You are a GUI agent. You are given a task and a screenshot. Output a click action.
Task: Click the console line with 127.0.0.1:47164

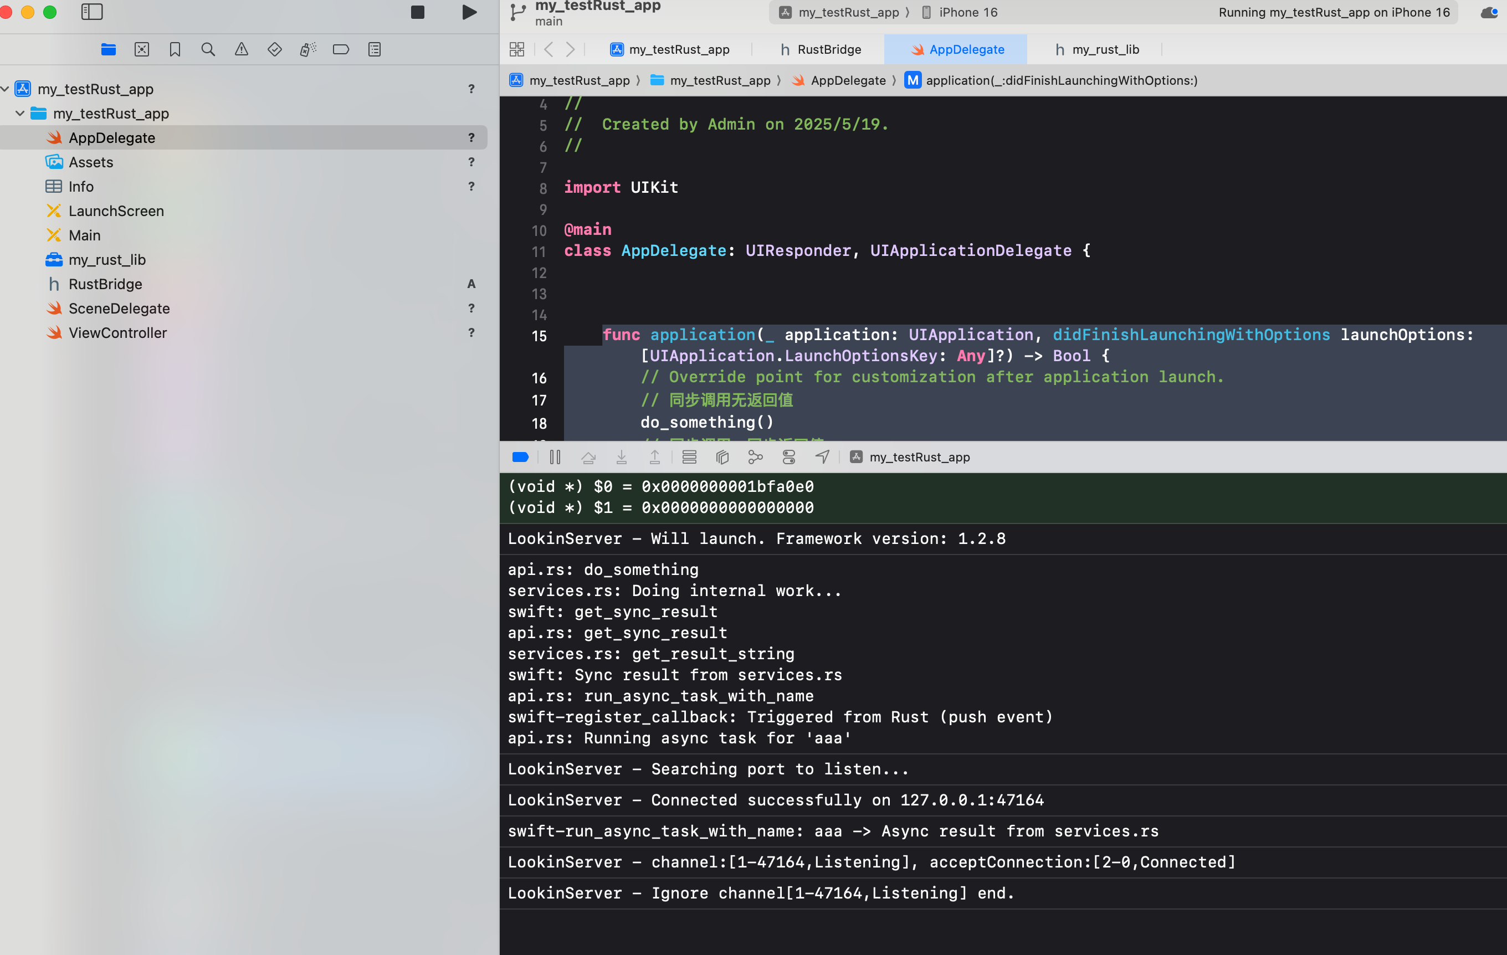click(776, 800)
